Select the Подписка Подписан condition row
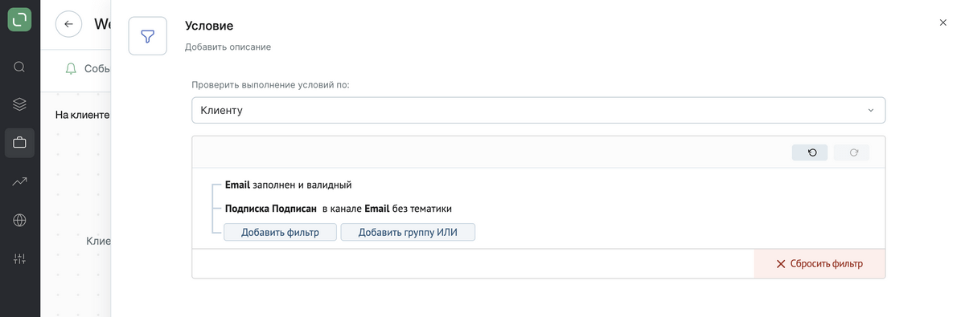The height and width of the screenshot is (317, 965). pos(339,209)
